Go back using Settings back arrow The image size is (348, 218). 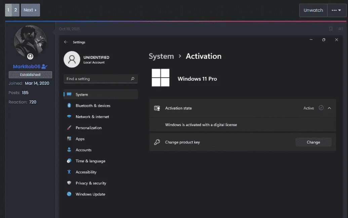tap(66, 42)
